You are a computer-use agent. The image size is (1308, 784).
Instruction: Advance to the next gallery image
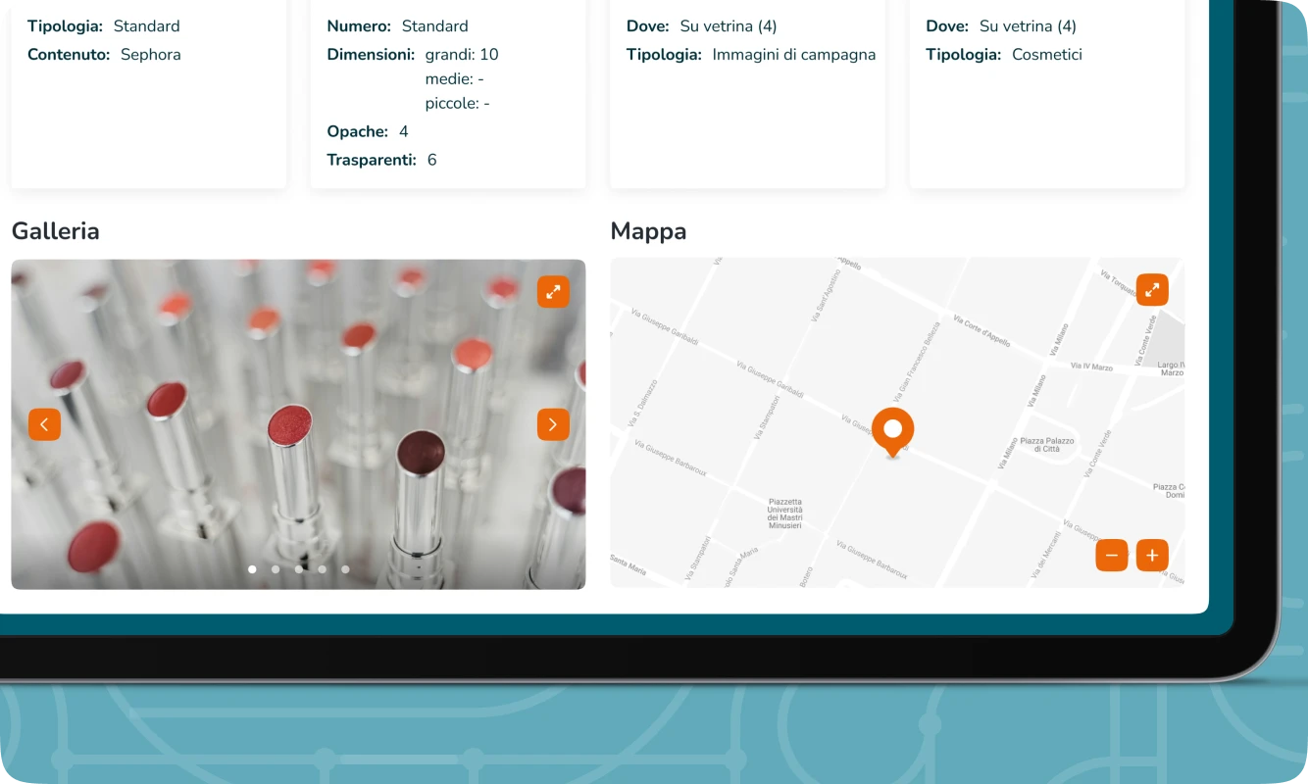553,424
